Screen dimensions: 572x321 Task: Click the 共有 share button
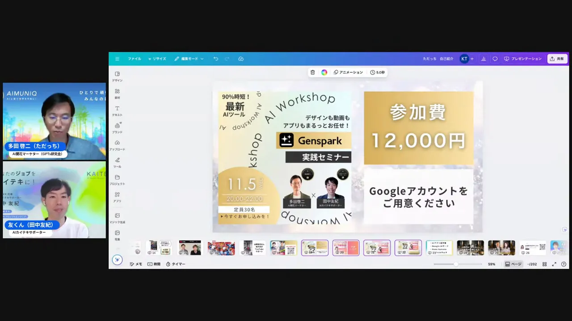pyautogui.click(x=557, y=59)
